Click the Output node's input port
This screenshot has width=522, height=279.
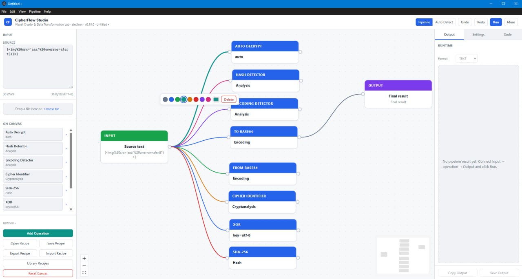[363, 94]
